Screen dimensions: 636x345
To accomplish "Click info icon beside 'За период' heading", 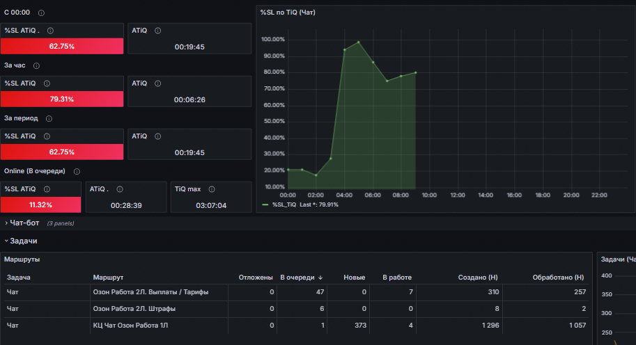I will pyautogui.click(x=49, y=119).
